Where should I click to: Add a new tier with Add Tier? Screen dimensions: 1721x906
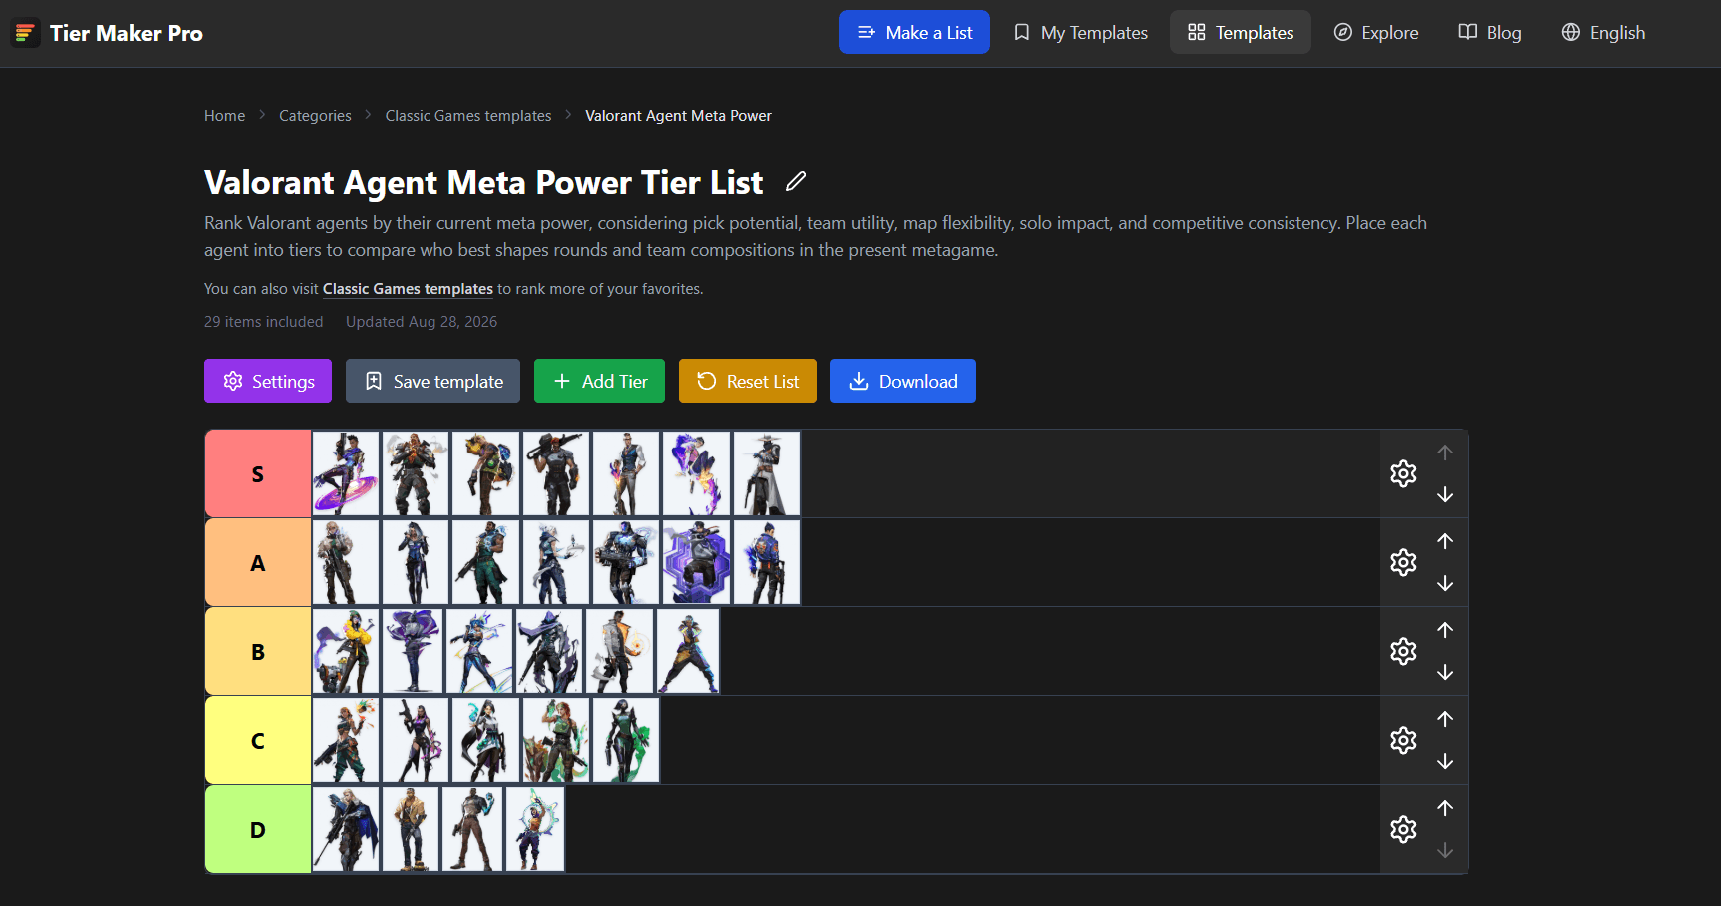tap(599, 381)
